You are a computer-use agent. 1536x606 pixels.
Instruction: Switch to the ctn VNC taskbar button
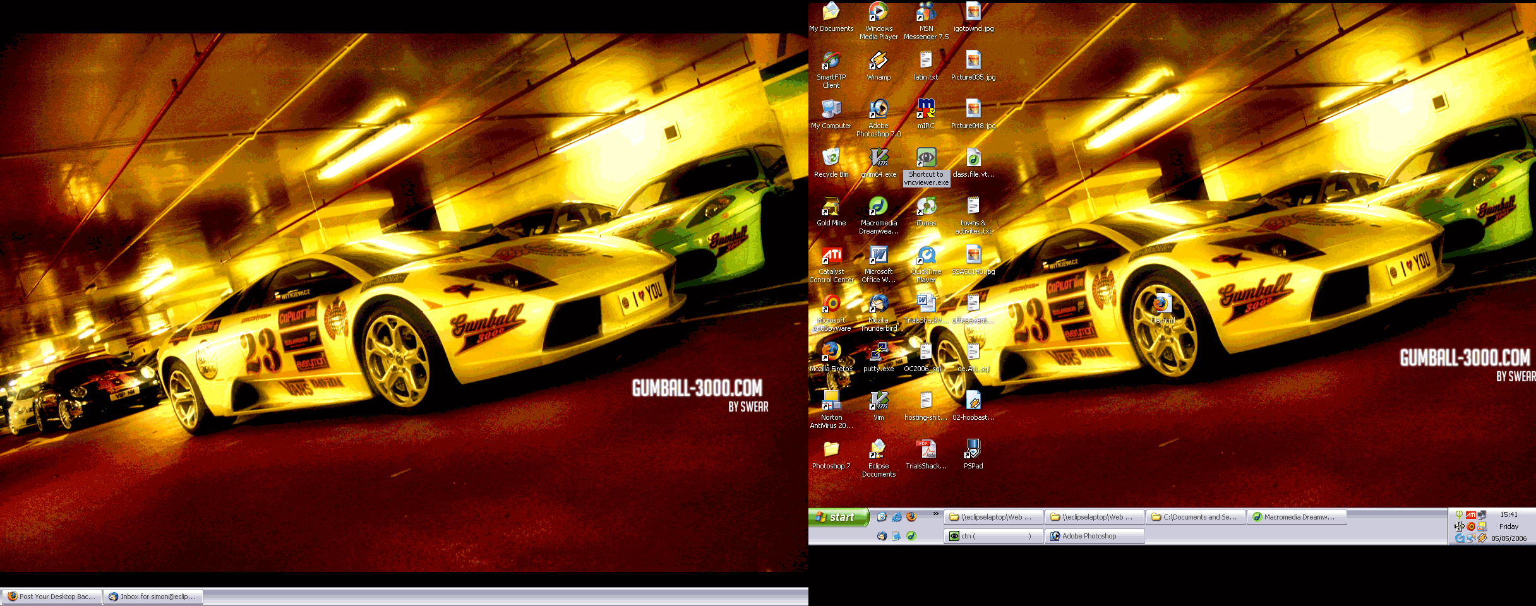[993, 536]
